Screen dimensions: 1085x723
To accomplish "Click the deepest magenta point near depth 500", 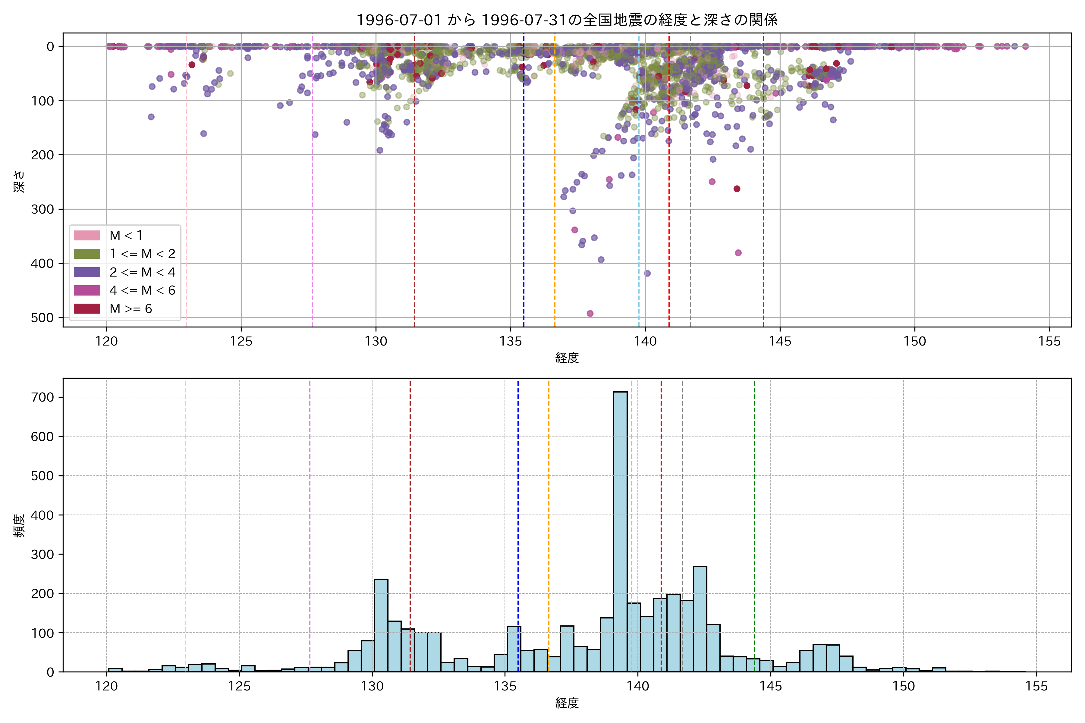I will pos(590,314).
